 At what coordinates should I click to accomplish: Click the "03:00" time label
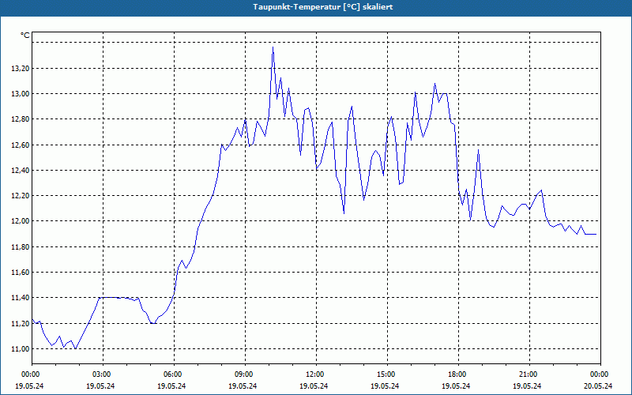pos(103,374)
